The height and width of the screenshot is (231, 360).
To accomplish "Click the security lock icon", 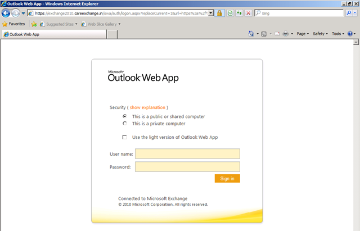I will click(219, 13).
